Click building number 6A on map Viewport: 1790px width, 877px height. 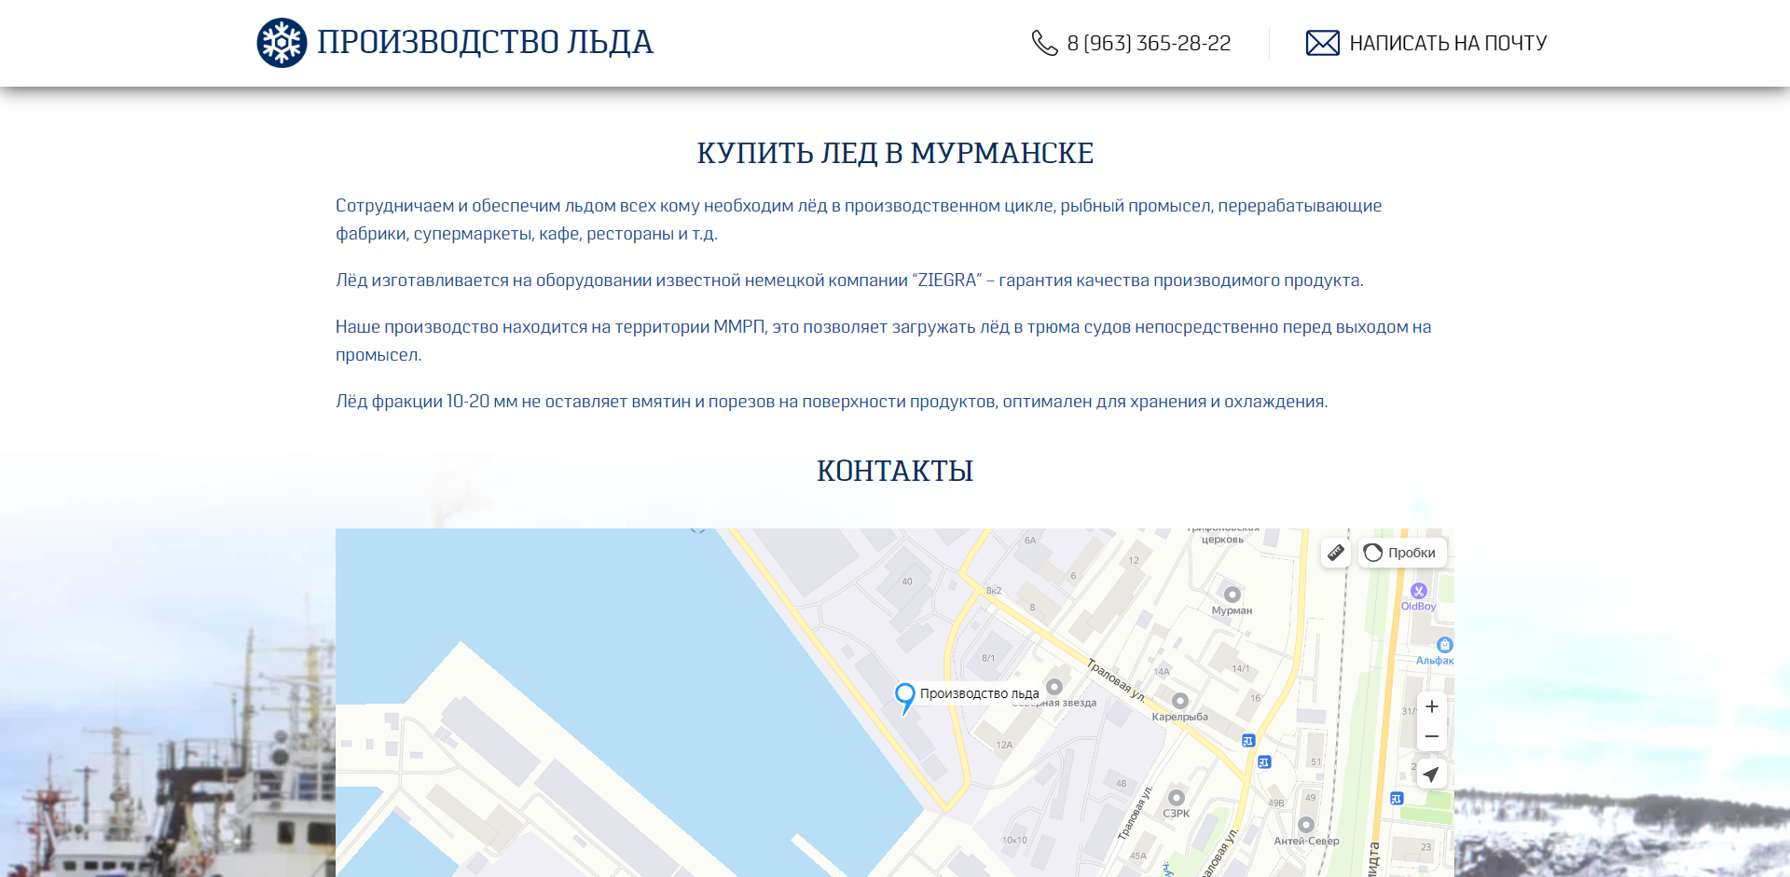(1030, 541)
